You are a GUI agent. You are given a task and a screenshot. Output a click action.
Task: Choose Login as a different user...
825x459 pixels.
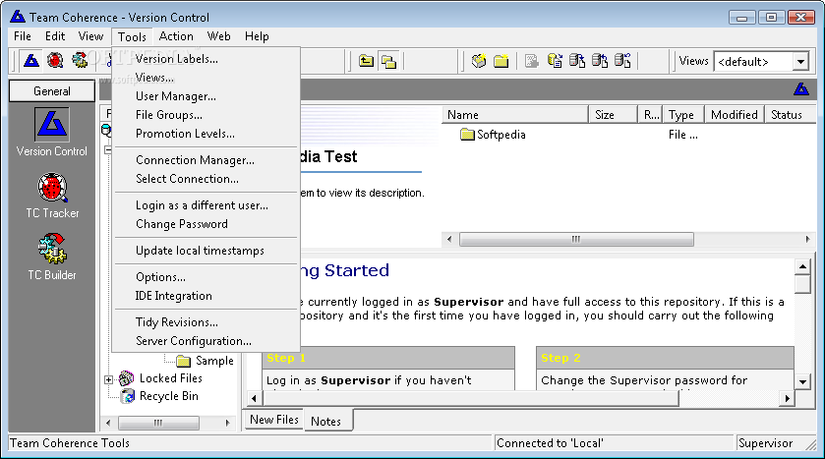tap(206, 205)
